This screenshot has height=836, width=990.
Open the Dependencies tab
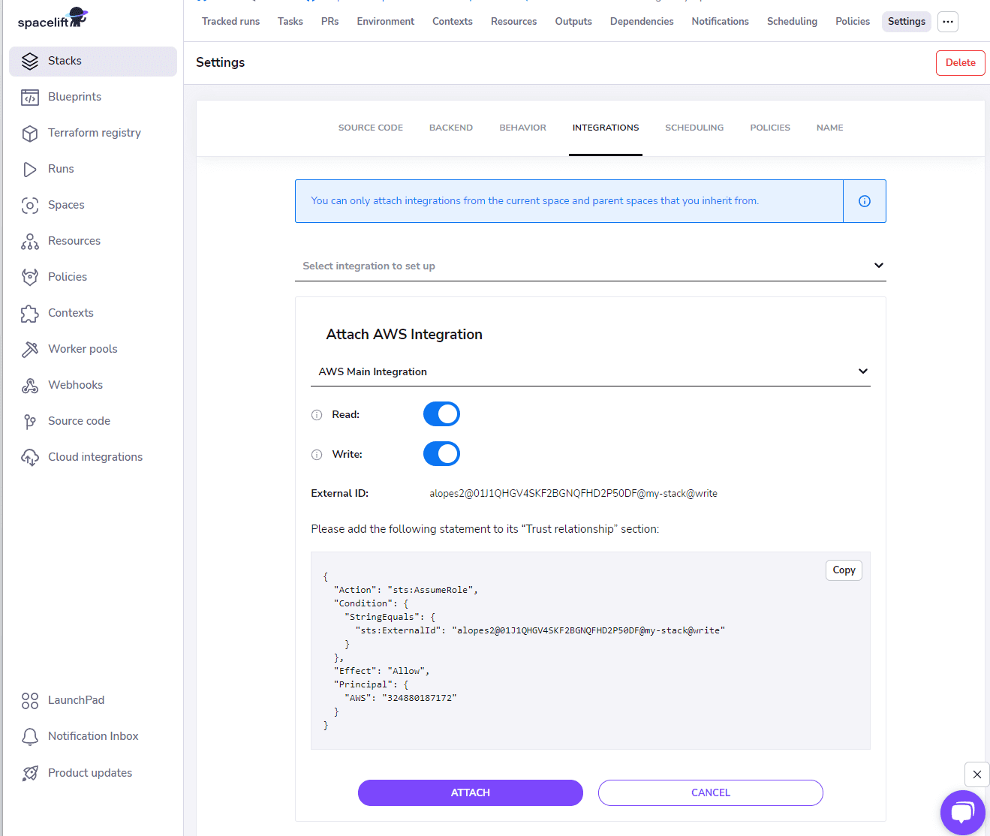[642, 22]
